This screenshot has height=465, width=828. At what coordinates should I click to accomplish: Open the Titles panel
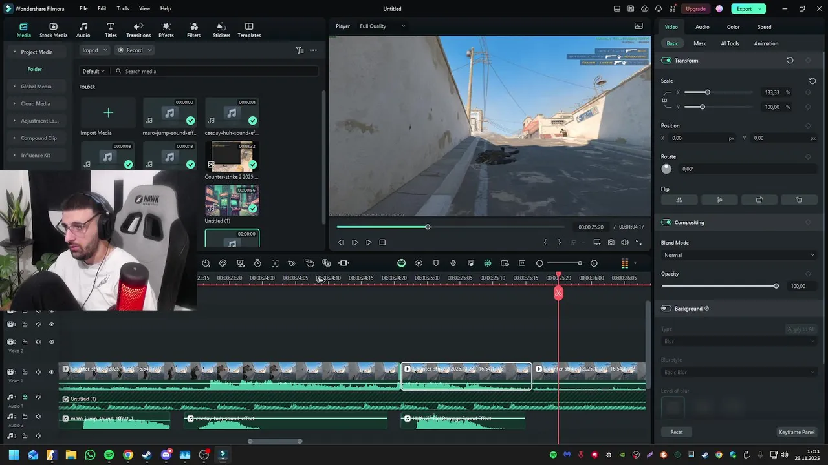111,30
